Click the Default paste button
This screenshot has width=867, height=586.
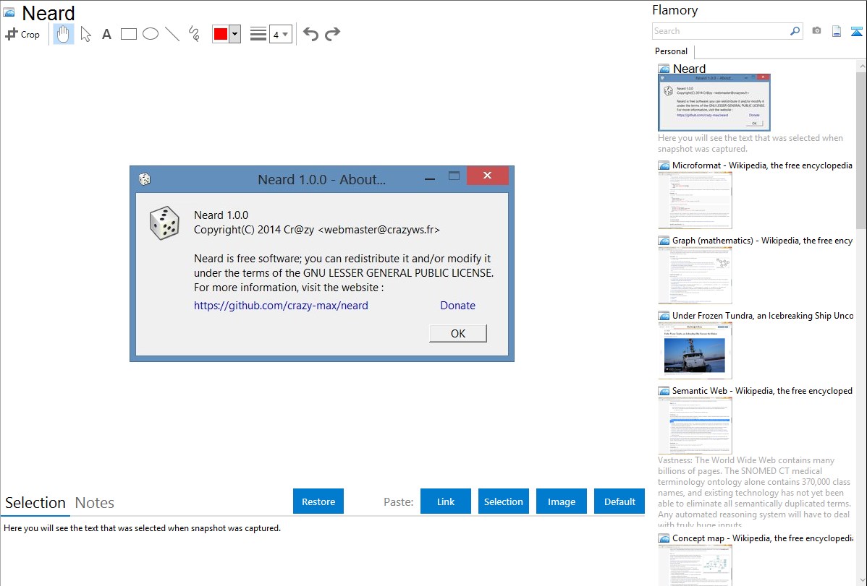619,501
